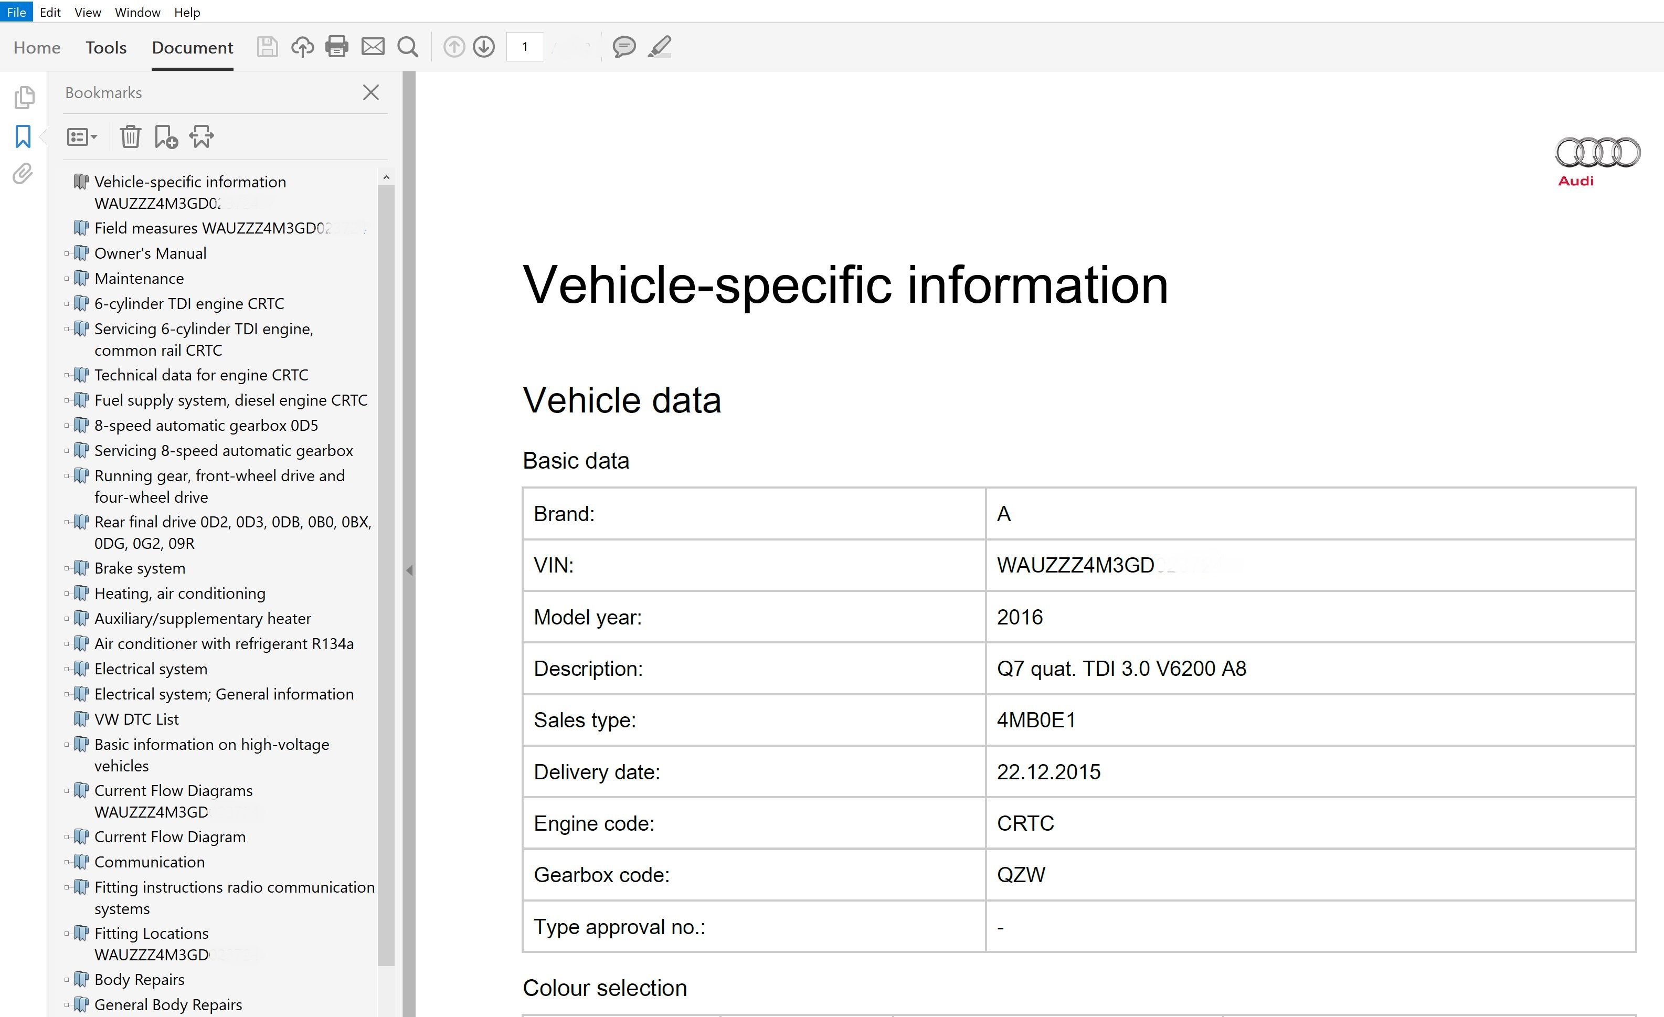
Task: Go to the next page with the down arrow icon
Action: click(483, 47)
